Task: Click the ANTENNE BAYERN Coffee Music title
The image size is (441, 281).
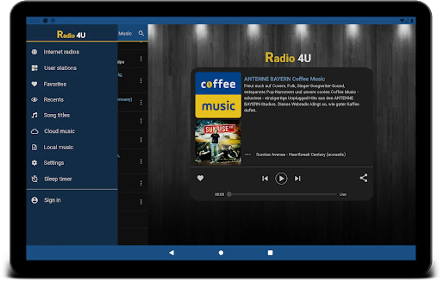Action: pos(284,79)
